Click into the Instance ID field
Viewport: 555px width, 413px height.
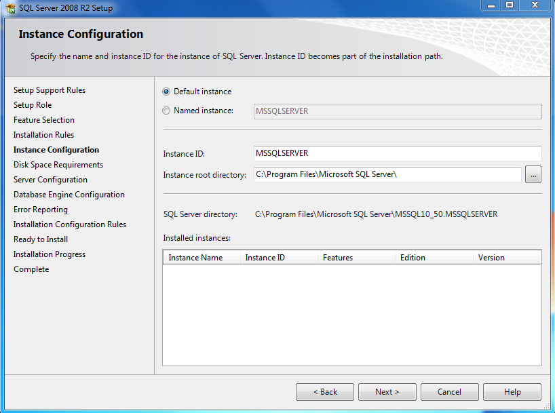pyautogui.click(x=398, y=153)
